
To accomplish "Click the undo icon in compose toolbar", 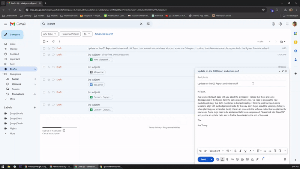I will (x=200, y=151).
